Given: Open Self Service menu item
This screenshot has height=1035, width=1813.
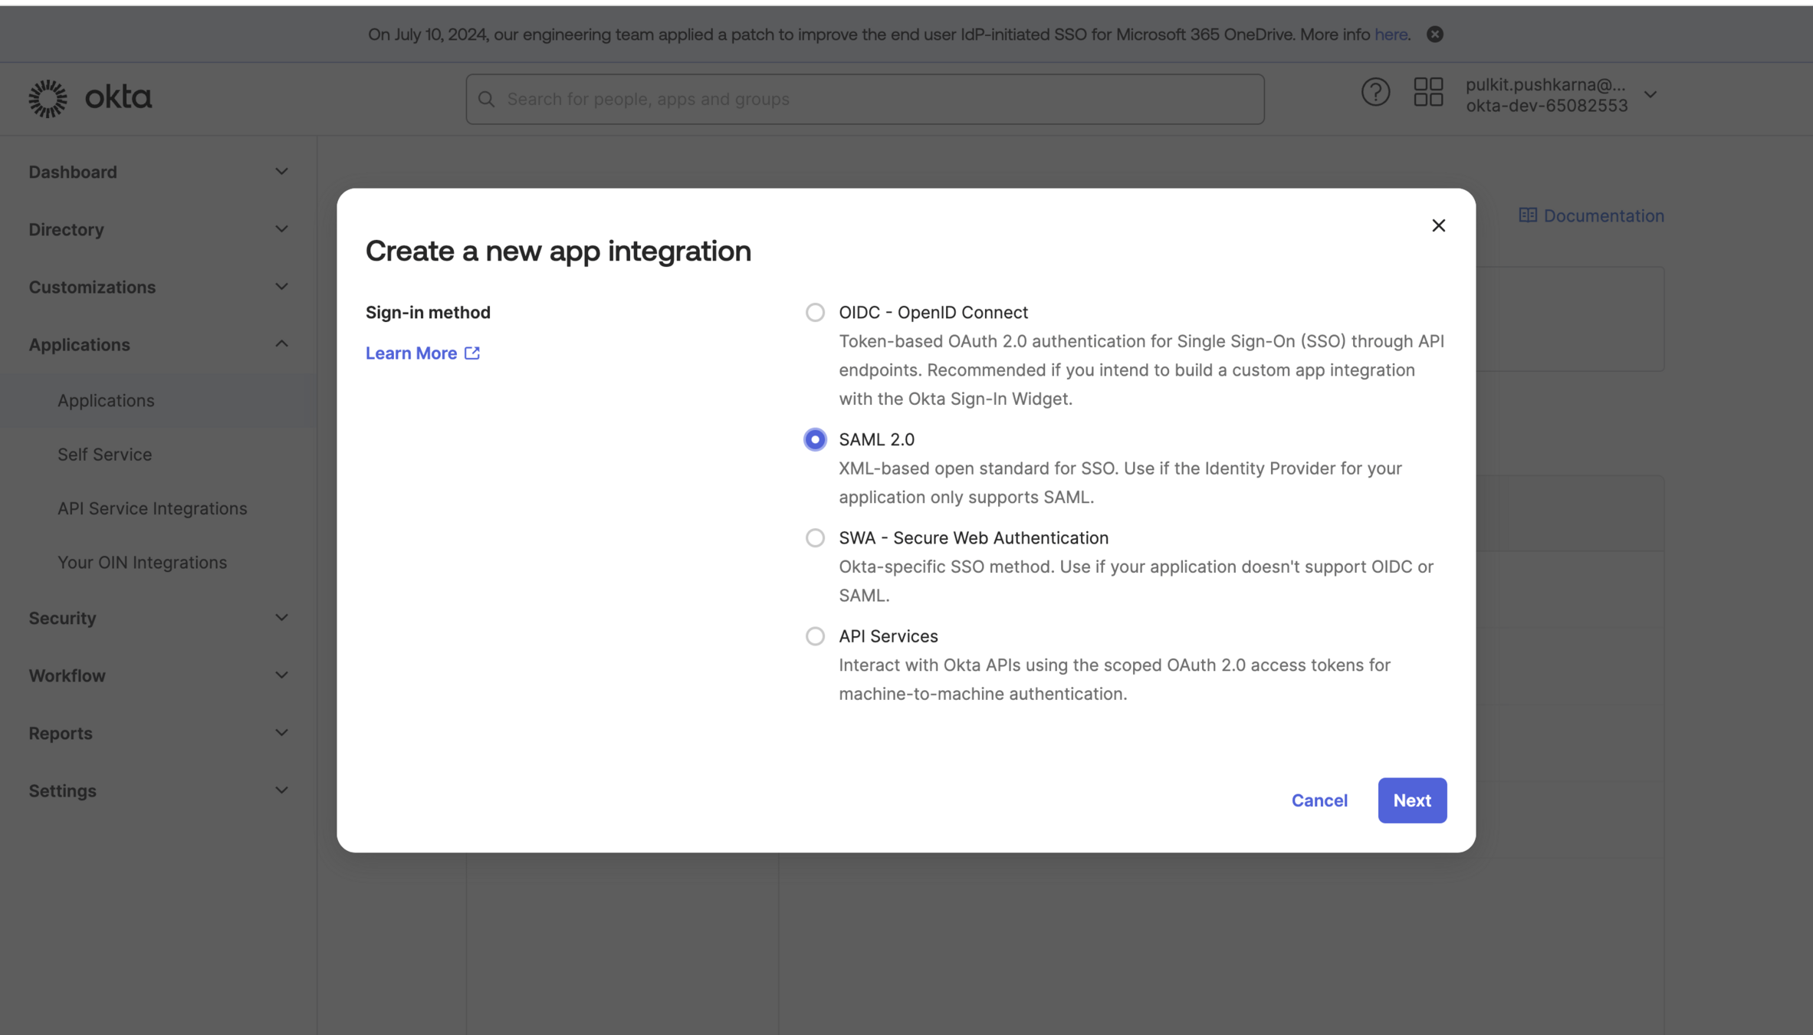Looking at the screenshot, I should [105, 455].
